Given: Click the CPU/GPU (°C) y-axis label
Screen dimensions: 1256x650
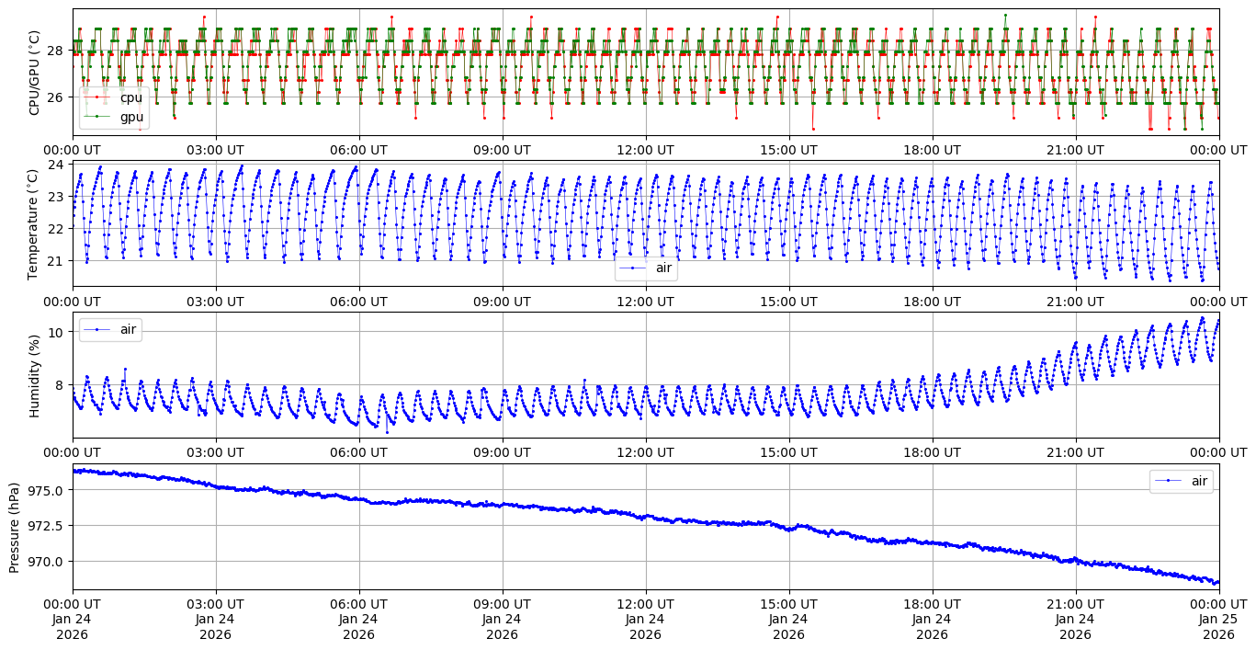Looking at the screenshot, I should (35, 72).
